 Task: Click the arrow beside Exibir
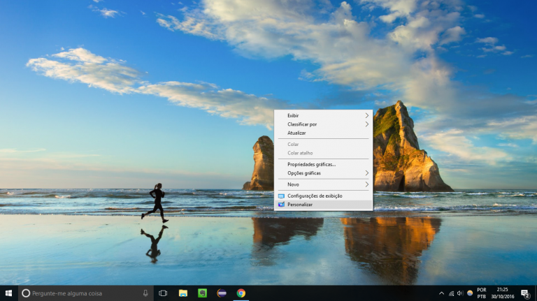click(367, 116)
